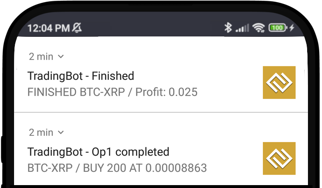Screen dimensions: 322x188
Task: Open the gold TradingBot icon on Op1 completed notification
Action: (279, 158)
